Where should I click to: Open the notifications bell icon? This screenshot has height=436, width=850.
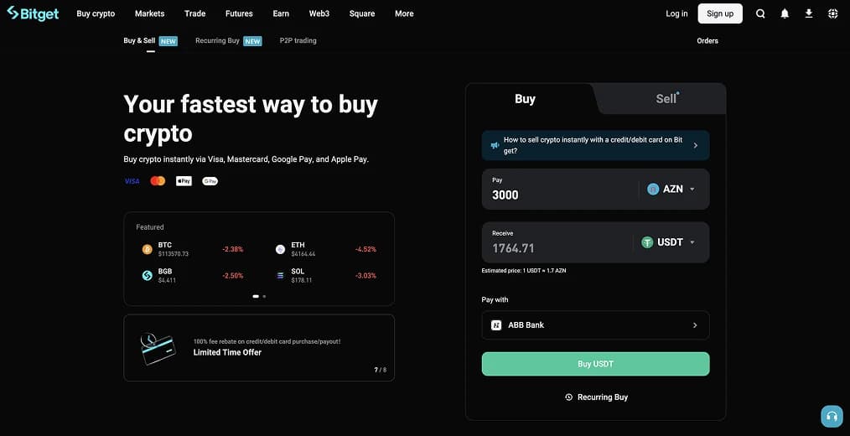[x=785, y=13]
